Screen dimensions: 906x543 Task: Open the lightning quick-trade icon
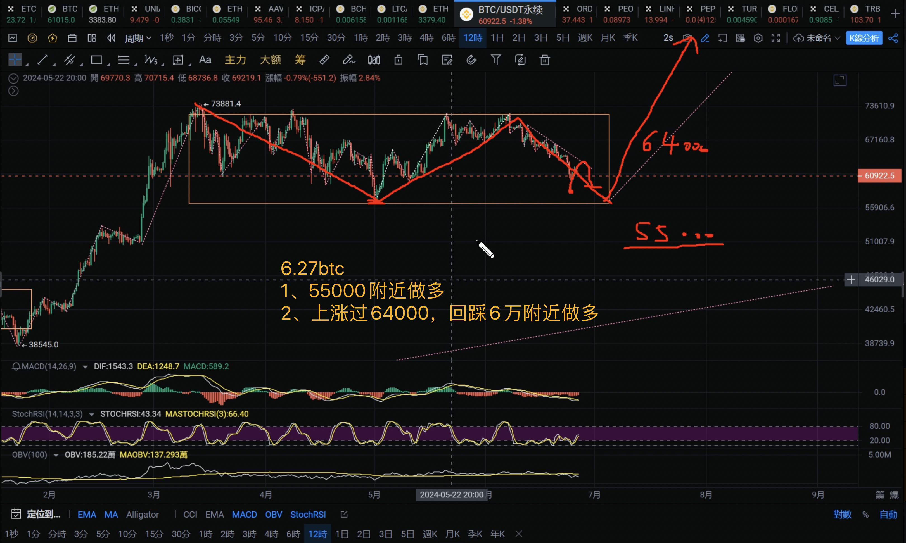52,38
